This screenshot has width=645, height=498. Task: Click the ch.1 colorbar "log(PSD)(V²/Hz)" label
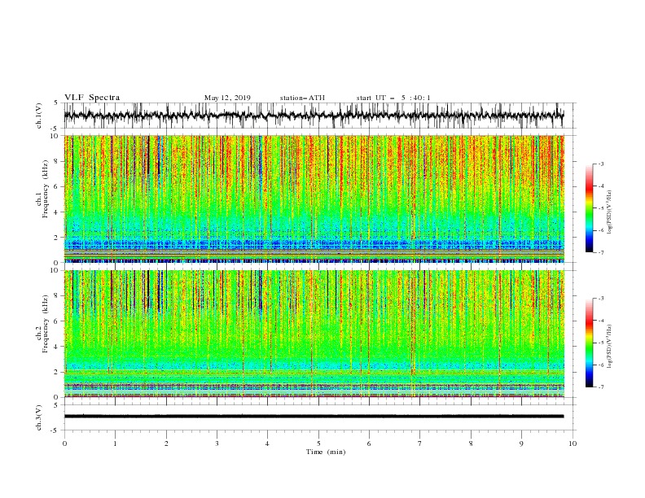point(610,212)
